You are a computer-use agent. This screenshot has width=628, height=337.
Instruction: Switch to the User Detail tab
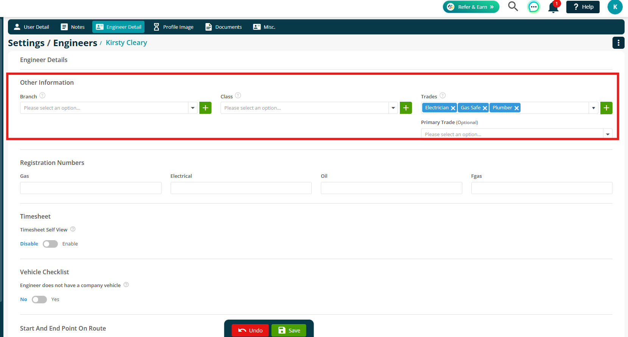pos(31,27)
